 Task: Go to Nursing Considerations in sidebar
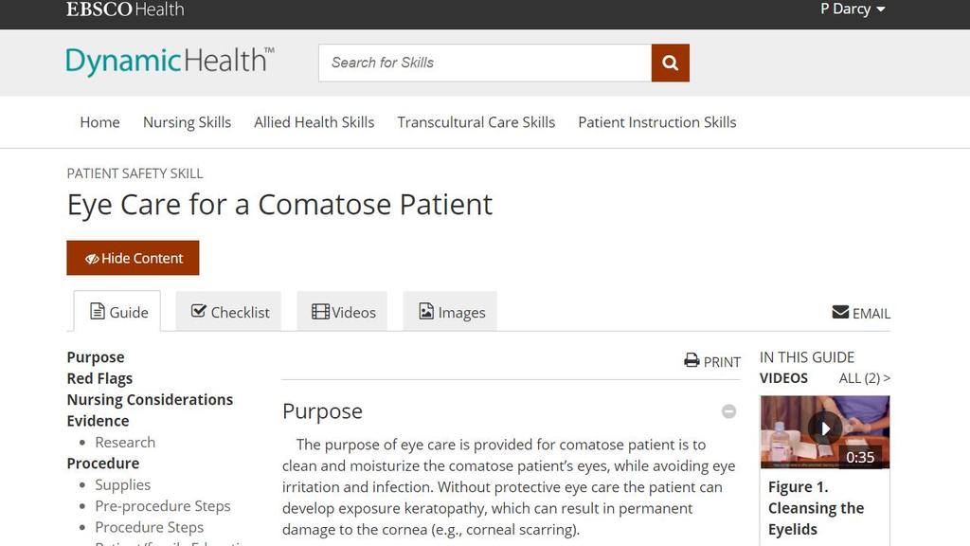(x=150, y=400)
